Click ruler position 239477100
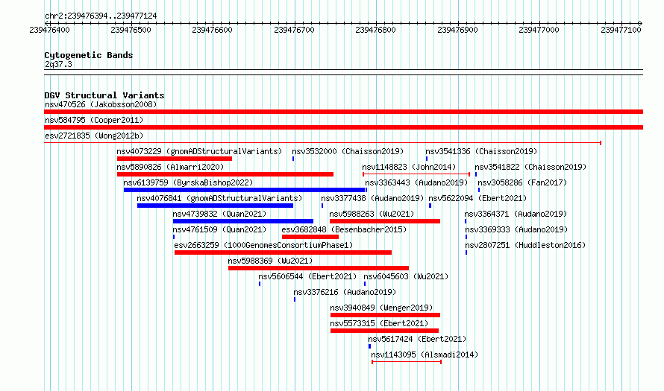 (621, 30)
